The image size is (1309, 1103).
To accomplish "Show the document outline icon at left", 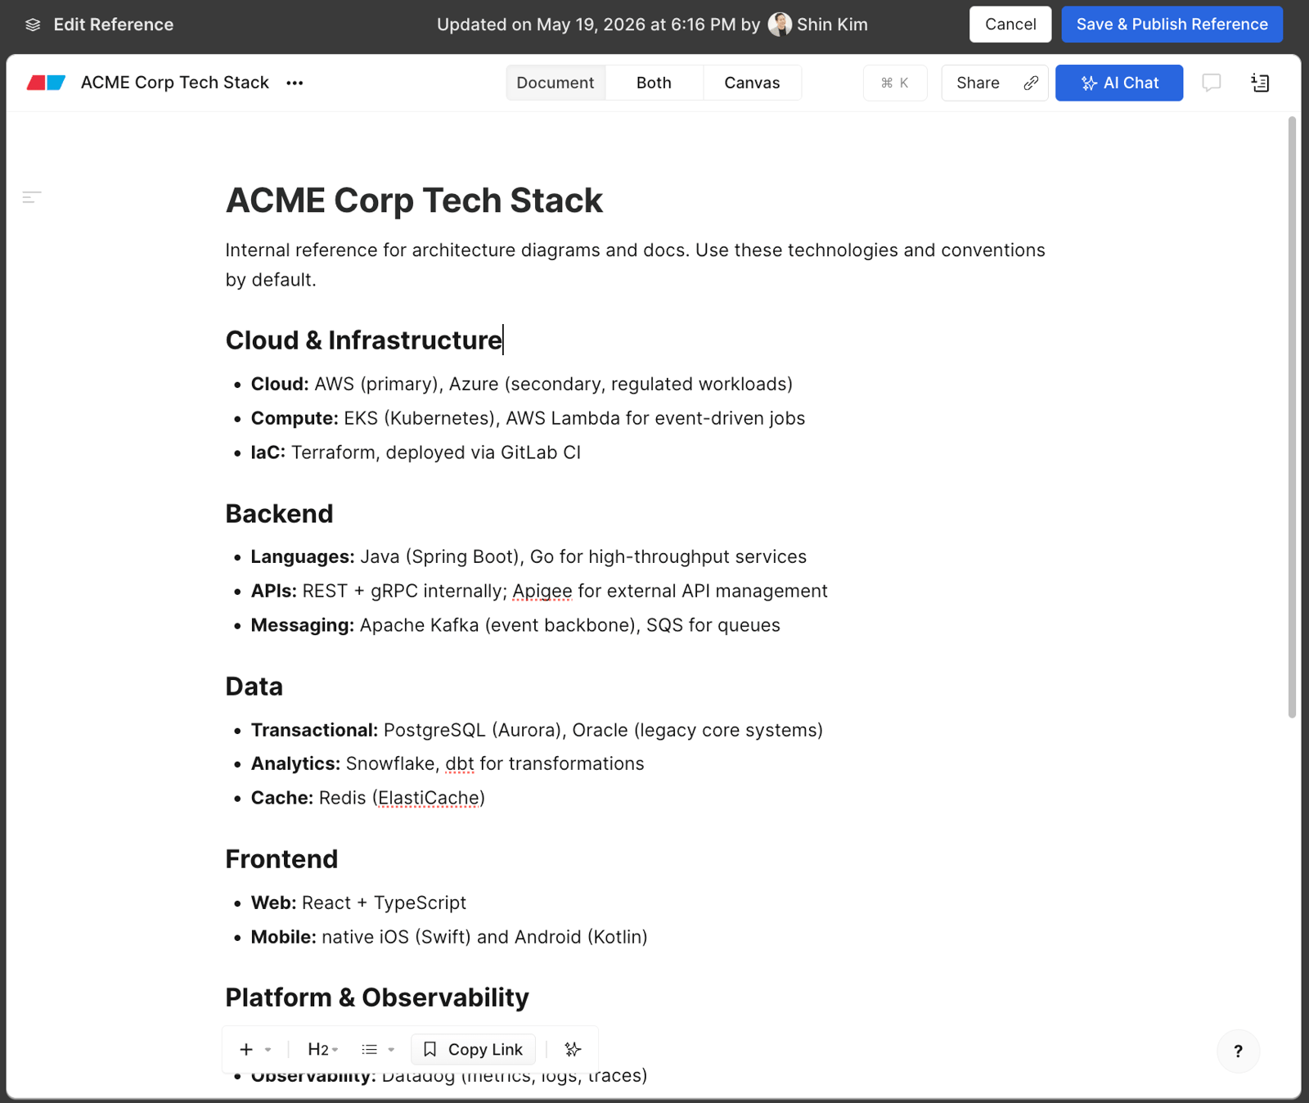I will 32,197.
